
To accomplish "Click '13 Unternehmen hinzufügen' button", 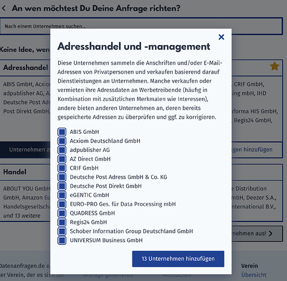I will pyautogui.click(x=178, y=259).
